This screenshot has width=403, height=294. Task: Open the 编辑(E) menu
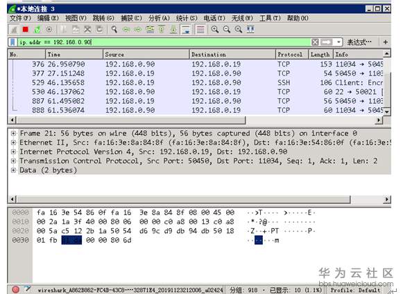[48, 18]
